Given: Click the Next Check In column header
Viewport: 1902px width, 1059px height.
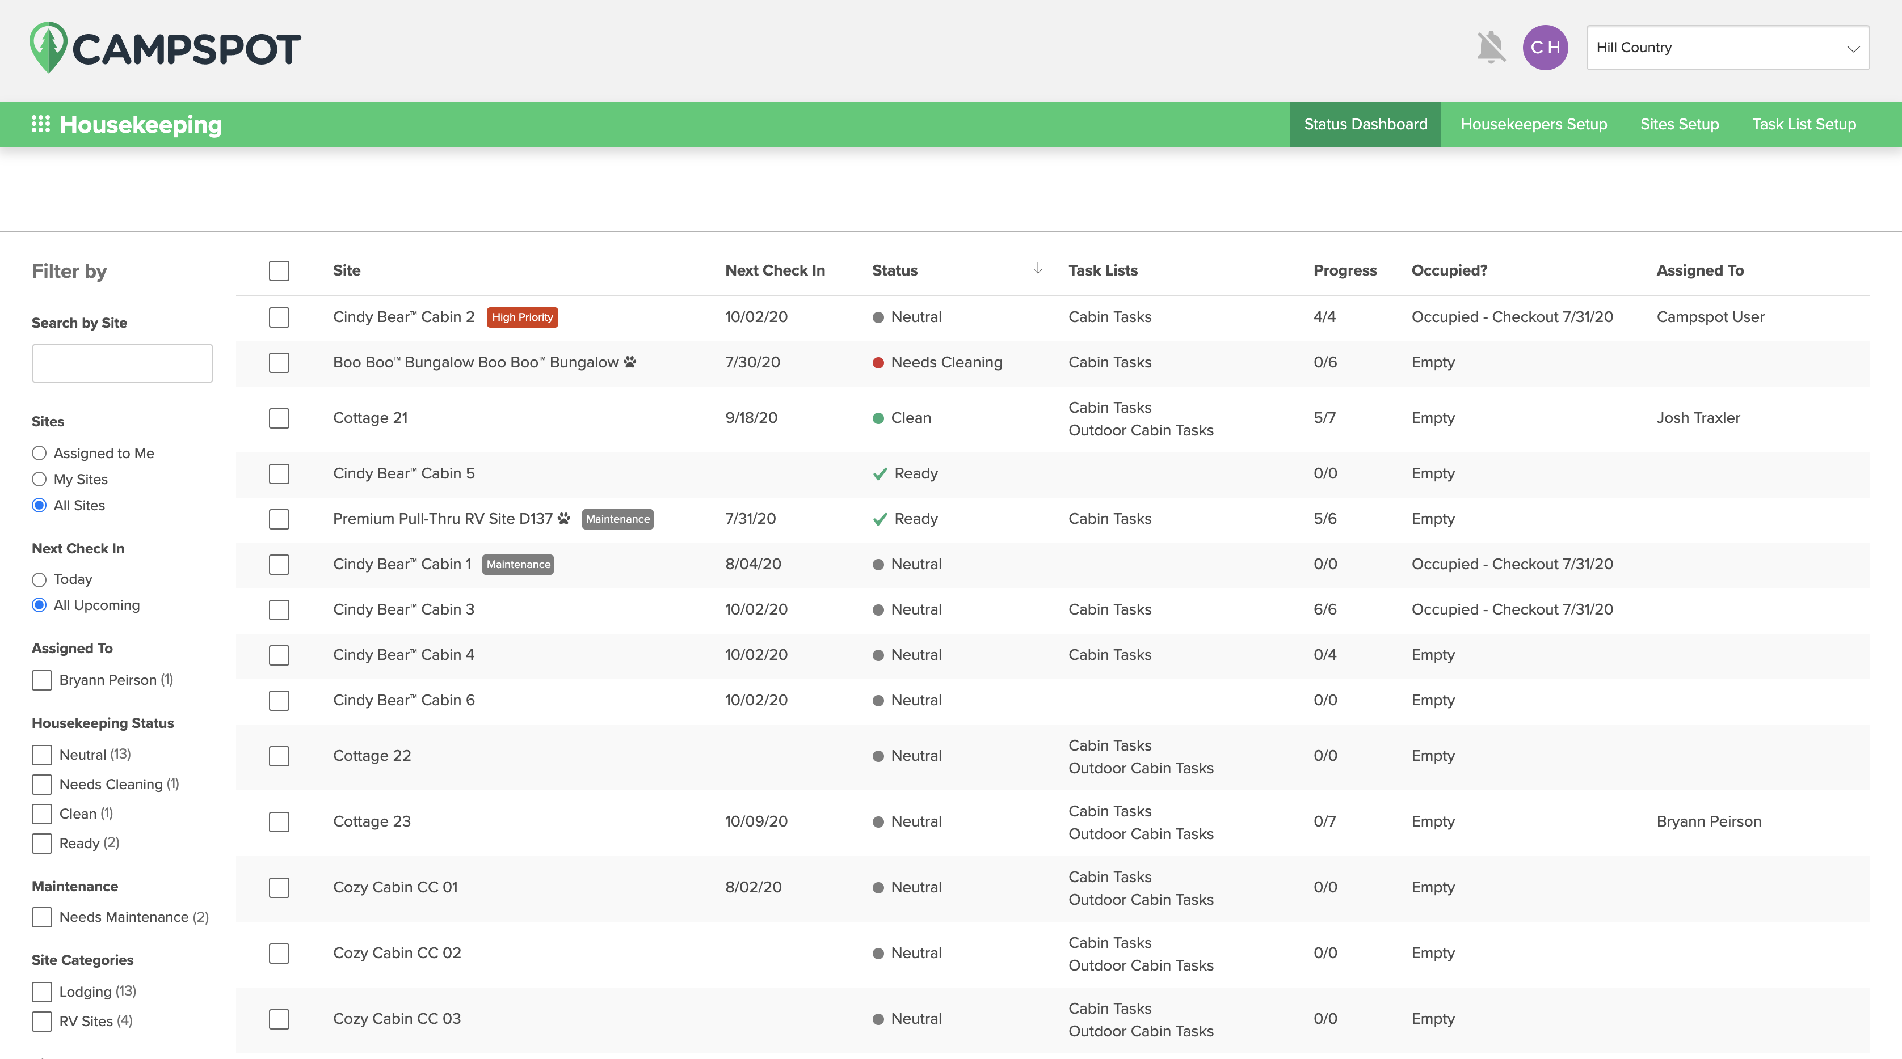Looking at the screenshot, I should pyautogui.click(x=775, y=270).
